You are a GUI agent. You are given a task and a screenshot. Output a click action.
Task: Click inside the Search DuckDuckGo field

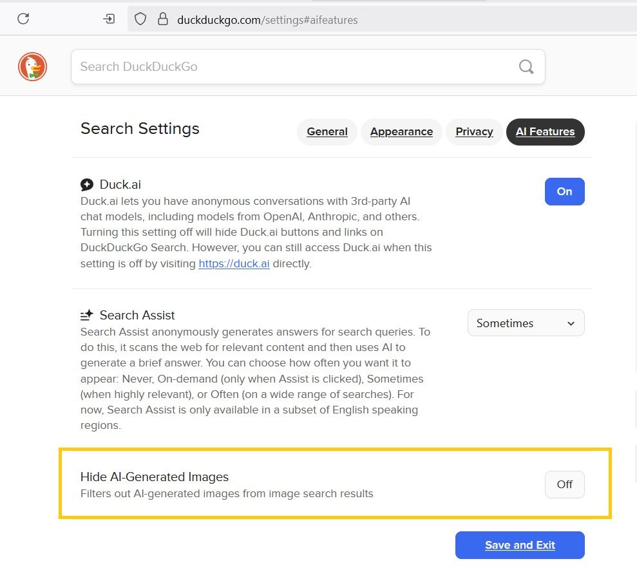(x=308, y=66)
